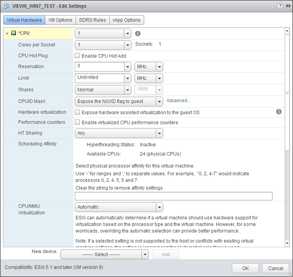Click the resize grip at dialog corner
The width and height of the screenshot is (293, 277).
[290, 274]
